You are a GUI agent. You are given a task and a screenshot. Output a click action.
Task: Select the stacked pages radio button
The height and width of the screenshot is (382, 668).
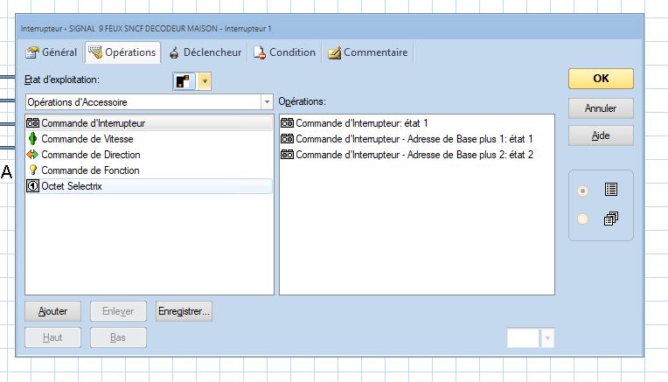583,219
